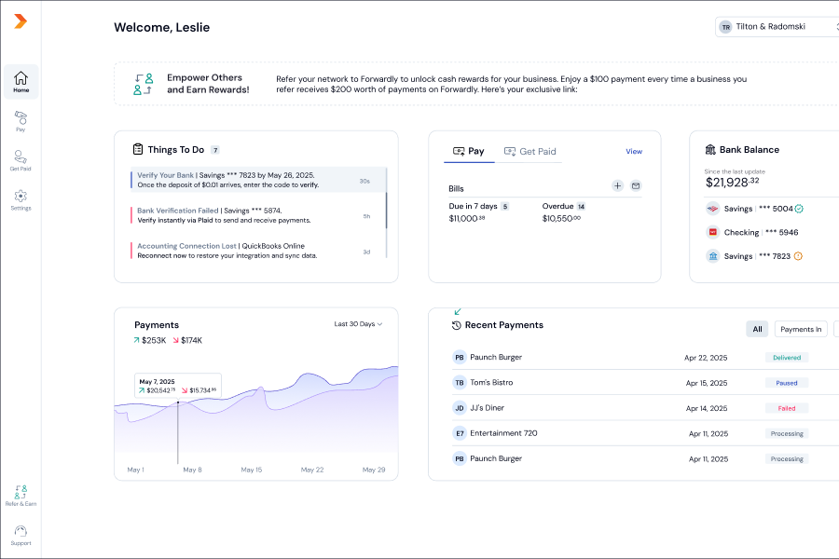The width and height of the screenshot is (839, 559).
Task: Open Settings gear in the sidebar
Action: (x=21, y=199)
